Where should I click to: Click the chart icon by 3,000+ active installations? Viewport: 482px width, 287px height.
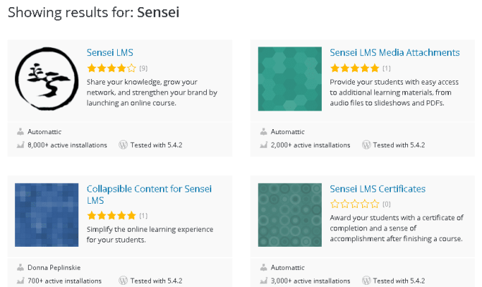pos(264,281)
